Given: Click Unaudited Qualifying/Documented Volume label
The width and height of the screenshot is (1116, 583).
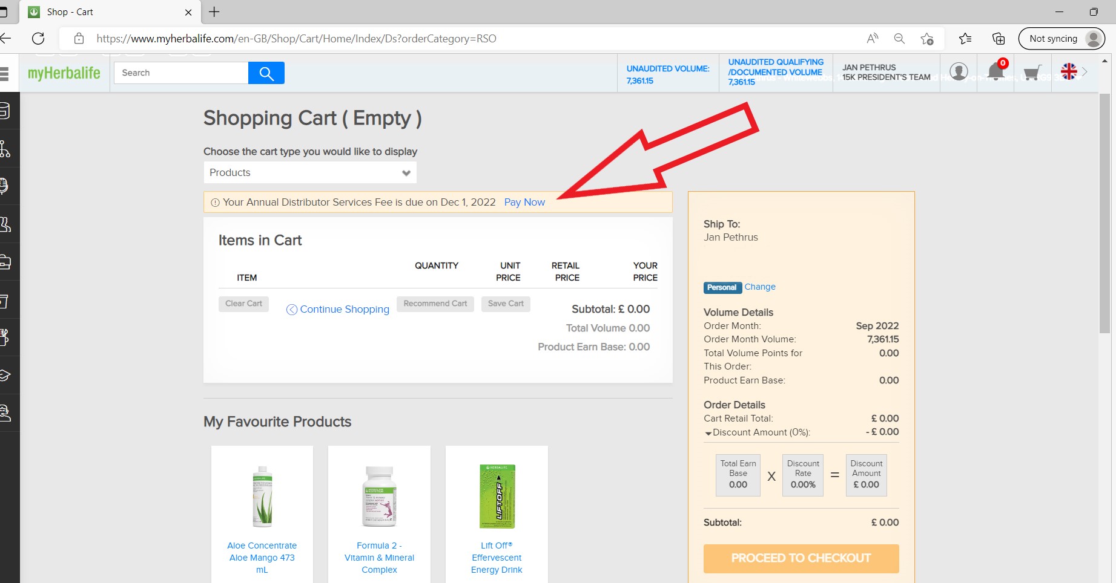Looking at the screenshot, I should coord(776,67).
